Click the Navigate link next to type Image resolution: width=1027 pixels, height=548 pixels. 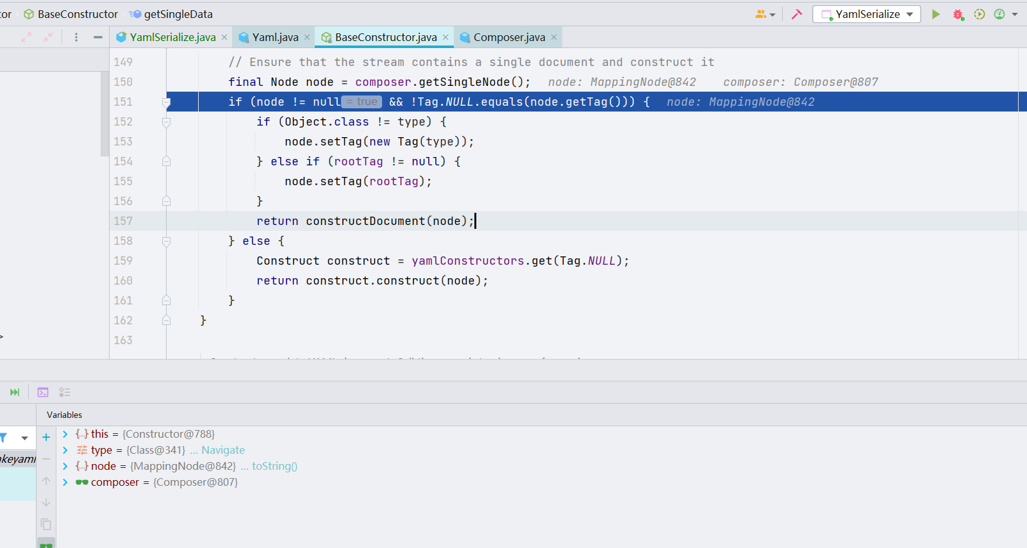[222, 450]
